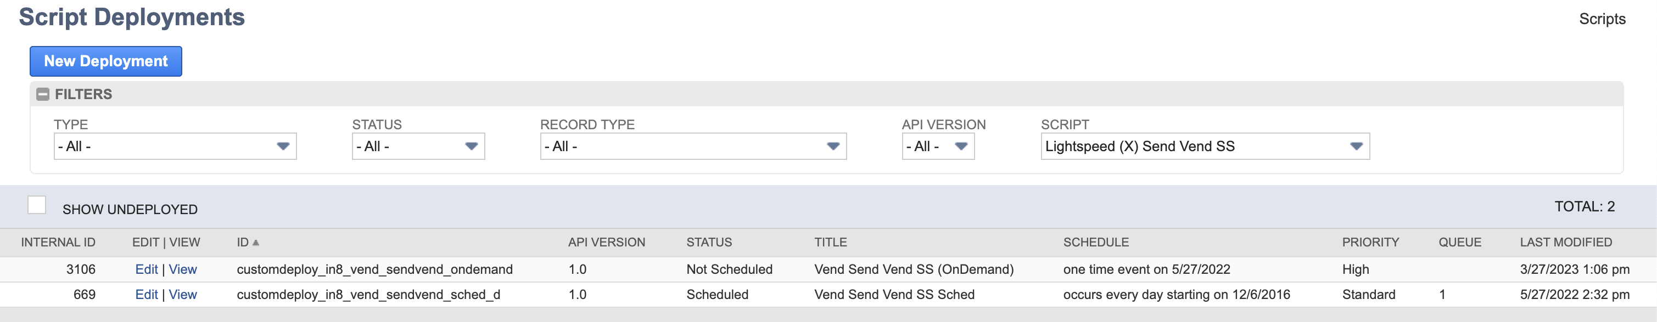
Task: Click the New Deployment button
Action: pos(105,61)
